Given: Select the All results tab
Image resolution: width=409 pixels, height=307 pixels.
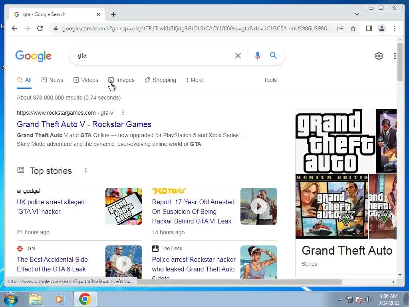Looking at the screenshot, I should [x=24, y=80].
